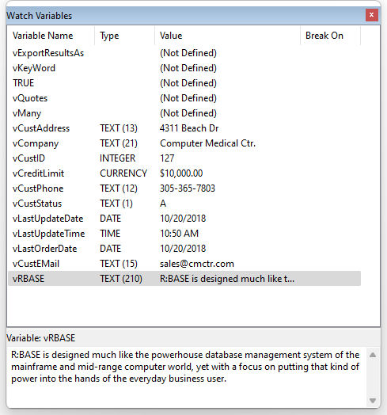Select the vCustAddress variable row
Viewport: 387px width, 415px height.
(184, 128)
